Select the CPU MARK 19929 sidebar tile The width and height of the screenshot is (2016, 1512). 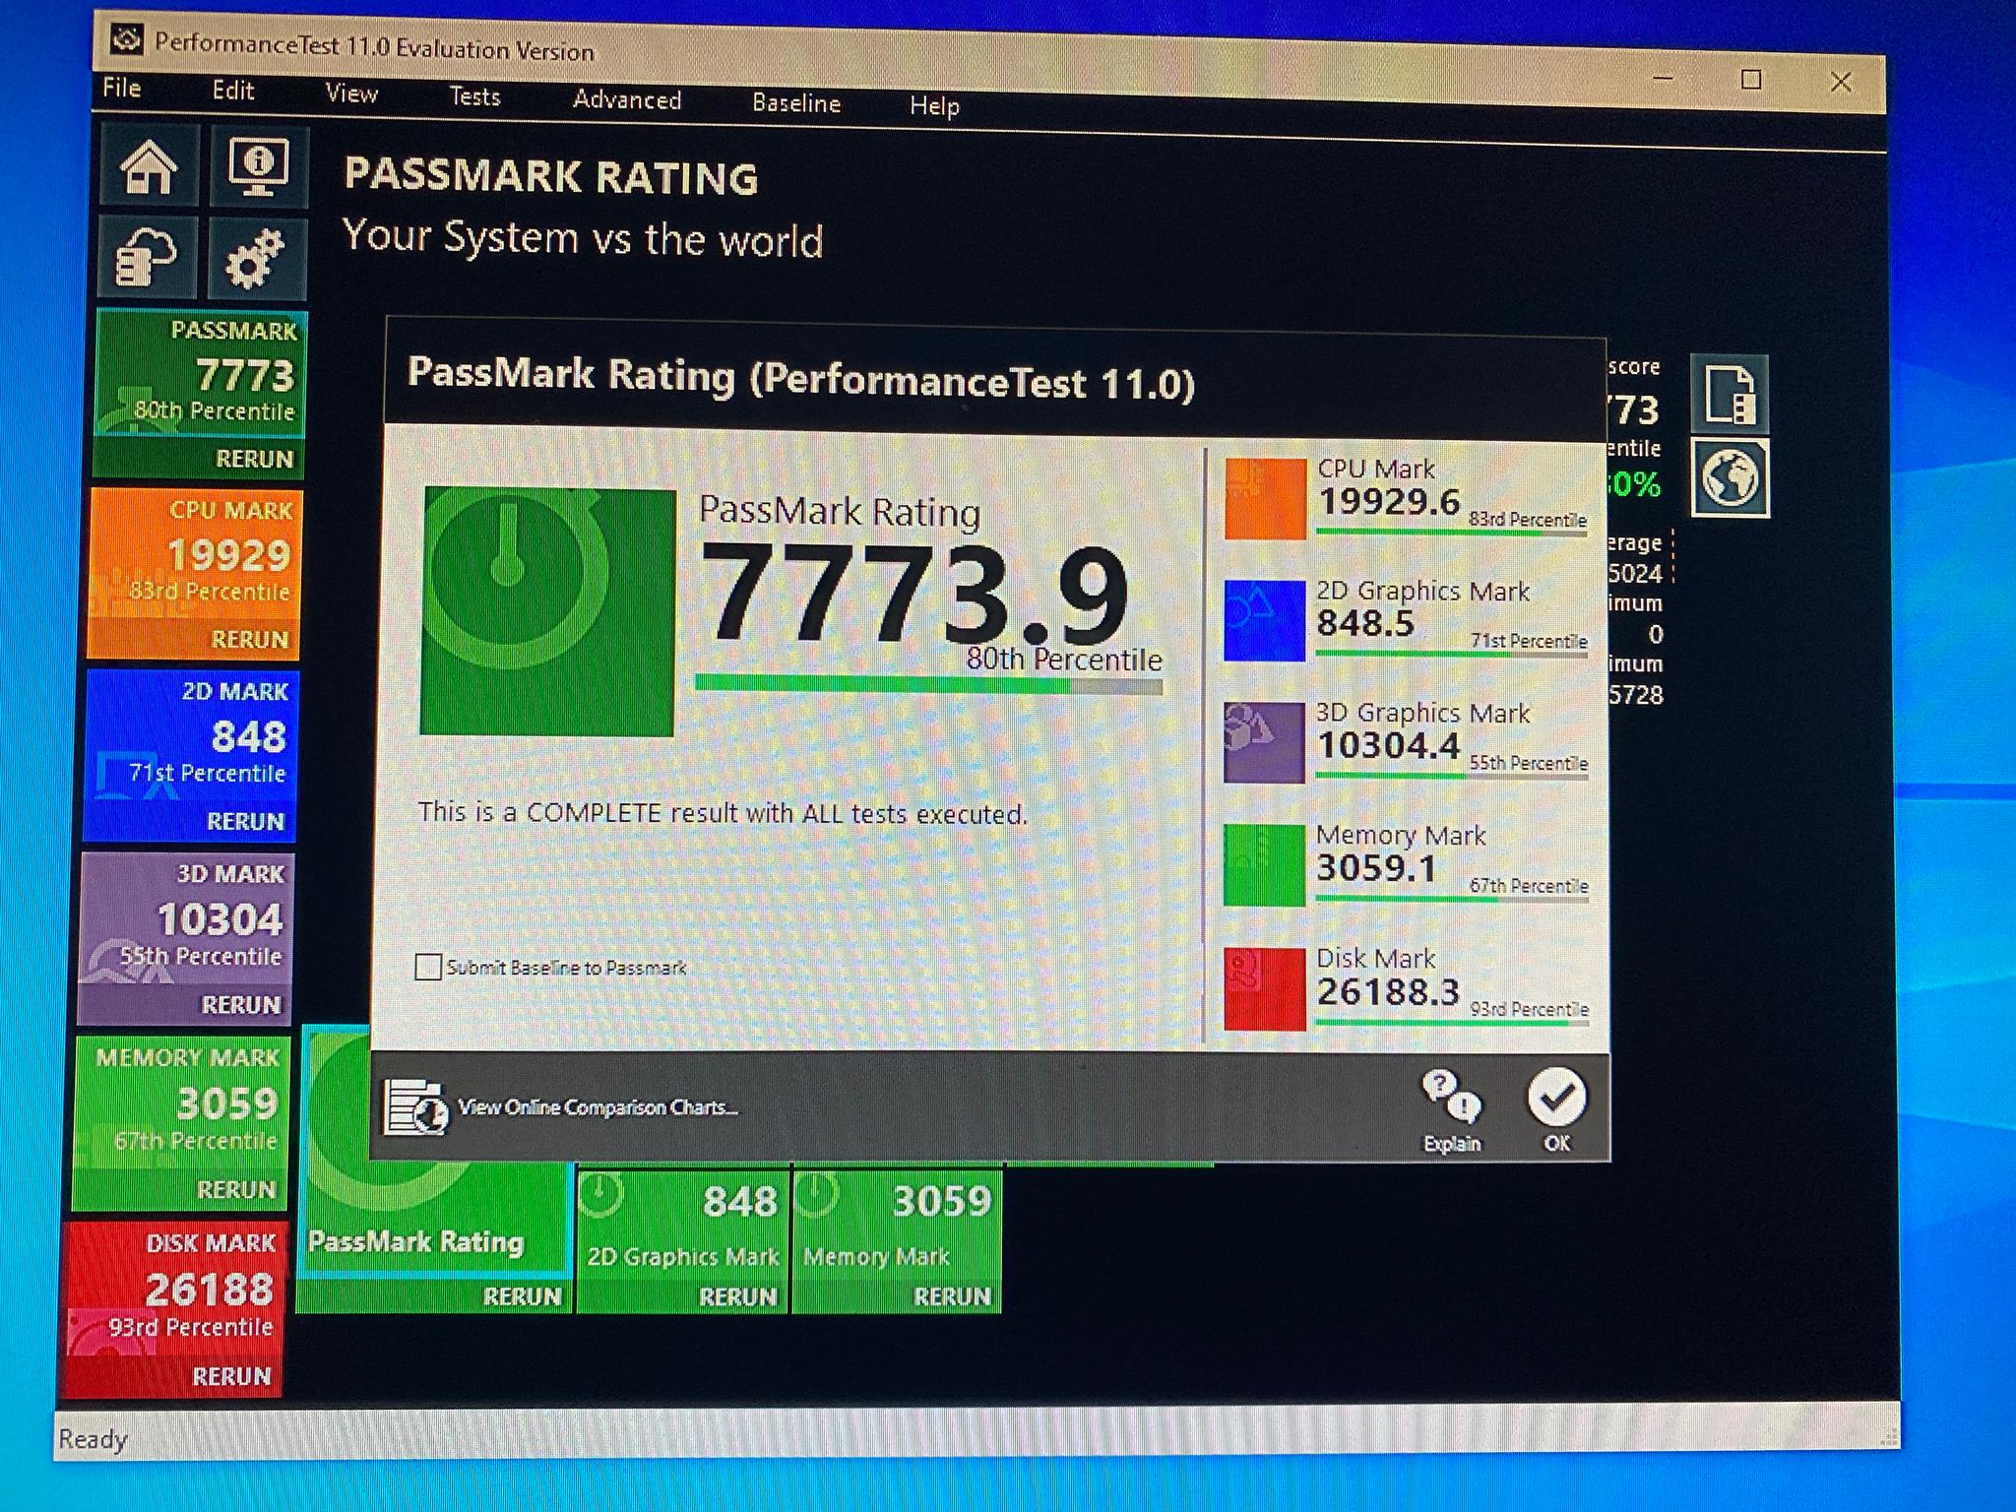point(195,554)
